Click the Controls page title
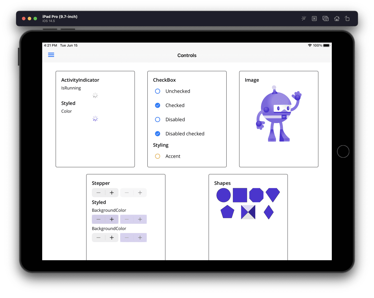 click(x=187, y=55)
